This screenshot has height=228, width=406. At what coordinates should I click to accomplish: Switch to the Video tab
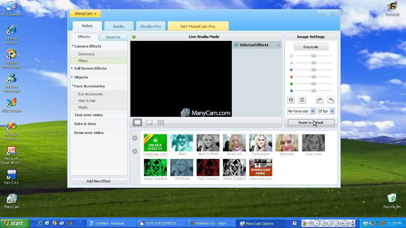87,26
